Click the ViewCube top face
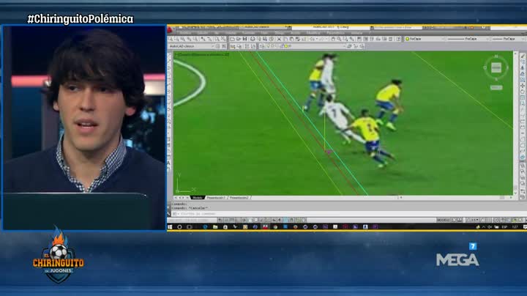This screenshot has height=296, width=527. 496,67
